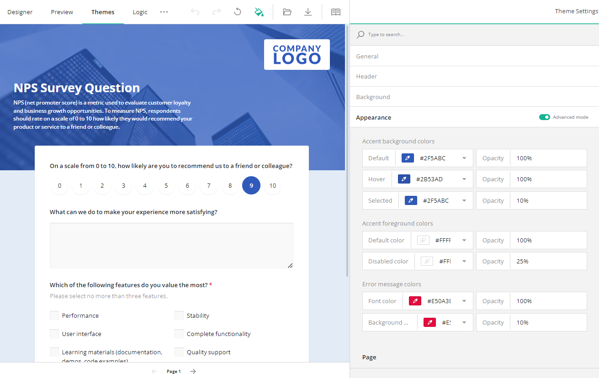Viewport: 599px width, 378px height.
Task: Click the Redo arrow icon
Action: (x=216, y=11)
